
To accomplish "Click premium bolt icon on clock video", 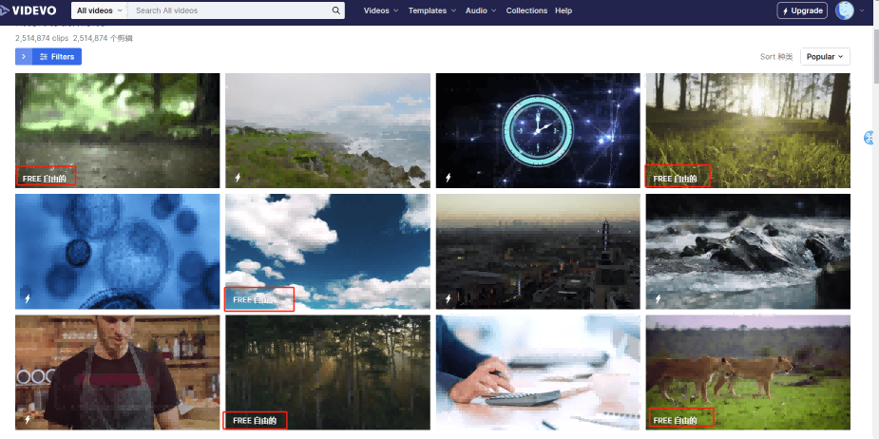I will click(x=448, y=178).
